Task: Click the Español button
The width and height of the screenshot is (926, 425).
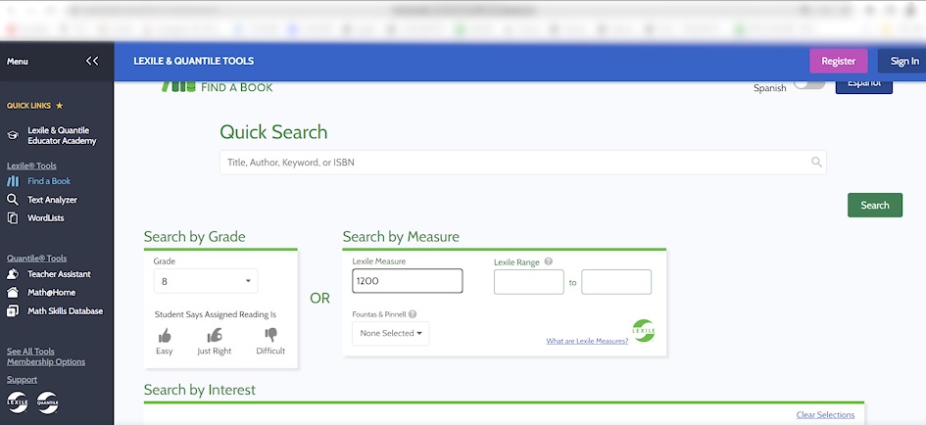Action: tap(864, 87)
